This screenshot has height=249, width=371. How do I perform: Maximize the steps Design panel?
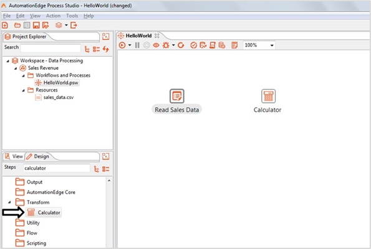tap(105, 156)
